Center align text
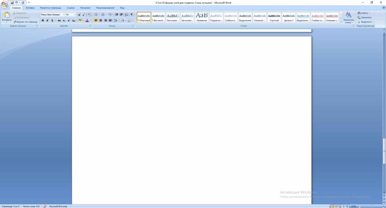386x208 pixels. point(101,20)
